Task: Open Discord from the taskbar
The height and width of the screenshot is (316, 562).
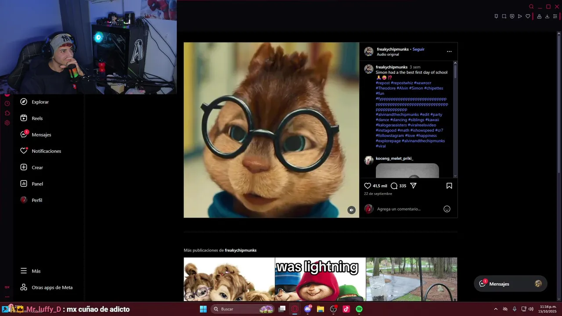Action: [x=308, y=309]
